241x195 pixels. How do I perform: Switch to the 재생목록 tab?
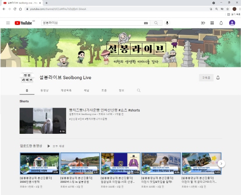pyautogui.click(x=66, y=91)
